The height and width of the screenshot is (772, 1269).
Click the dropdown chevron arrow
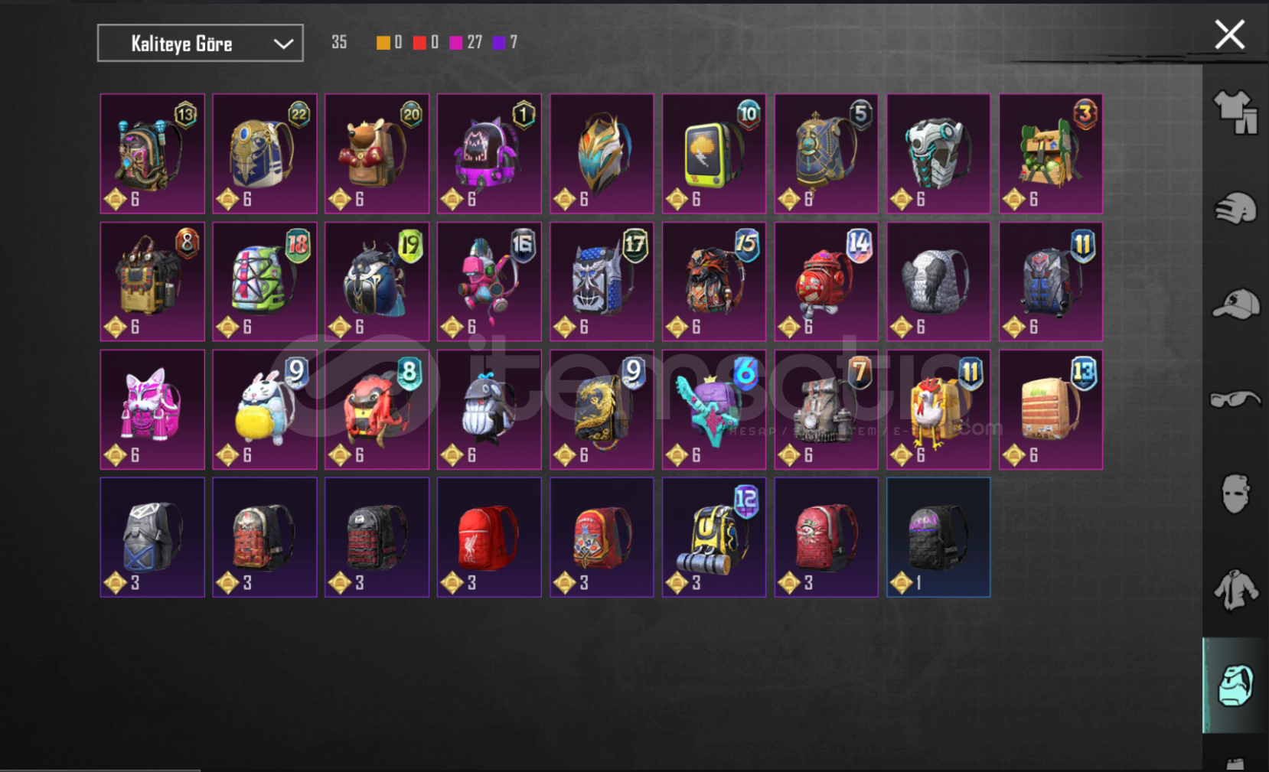tap(283, 44)
